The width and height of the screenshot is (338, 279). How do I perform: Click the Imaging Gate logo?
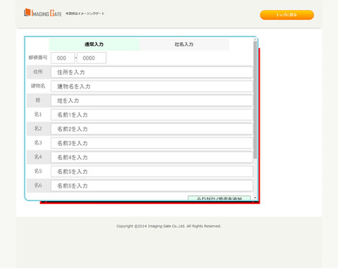click(x=43, y=13)
